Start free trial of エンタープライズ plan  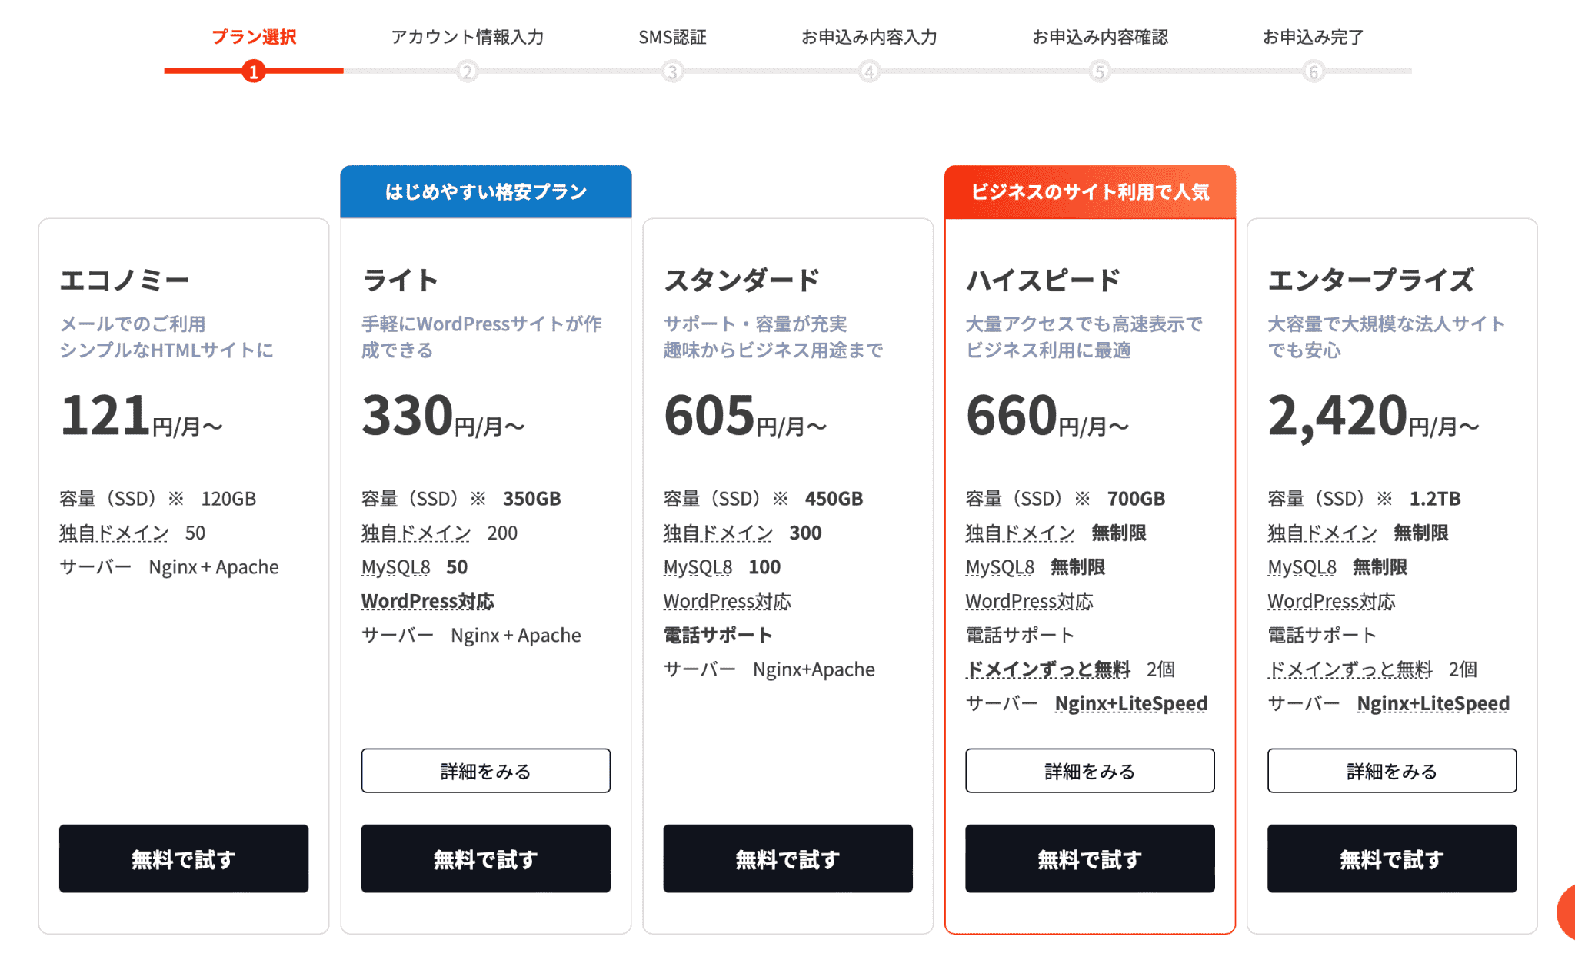pos(1392,858)
